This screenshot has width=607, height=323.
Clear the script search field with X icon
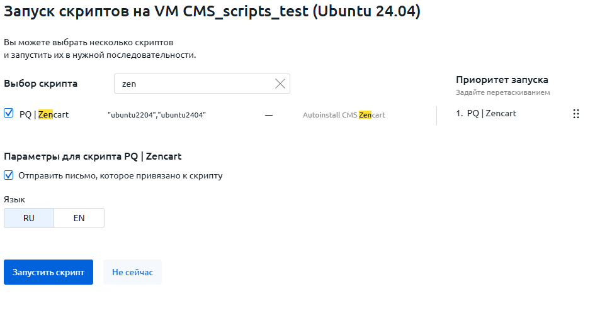coord(280,84)
